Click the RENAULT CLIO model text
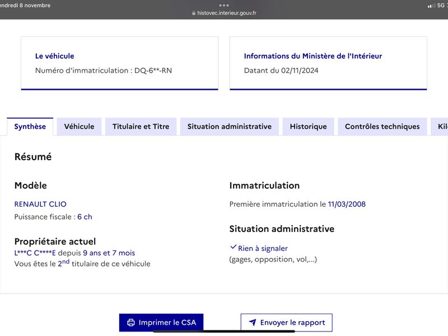Image resolution: width=448 pixels, height=336 pixels. 40,204
